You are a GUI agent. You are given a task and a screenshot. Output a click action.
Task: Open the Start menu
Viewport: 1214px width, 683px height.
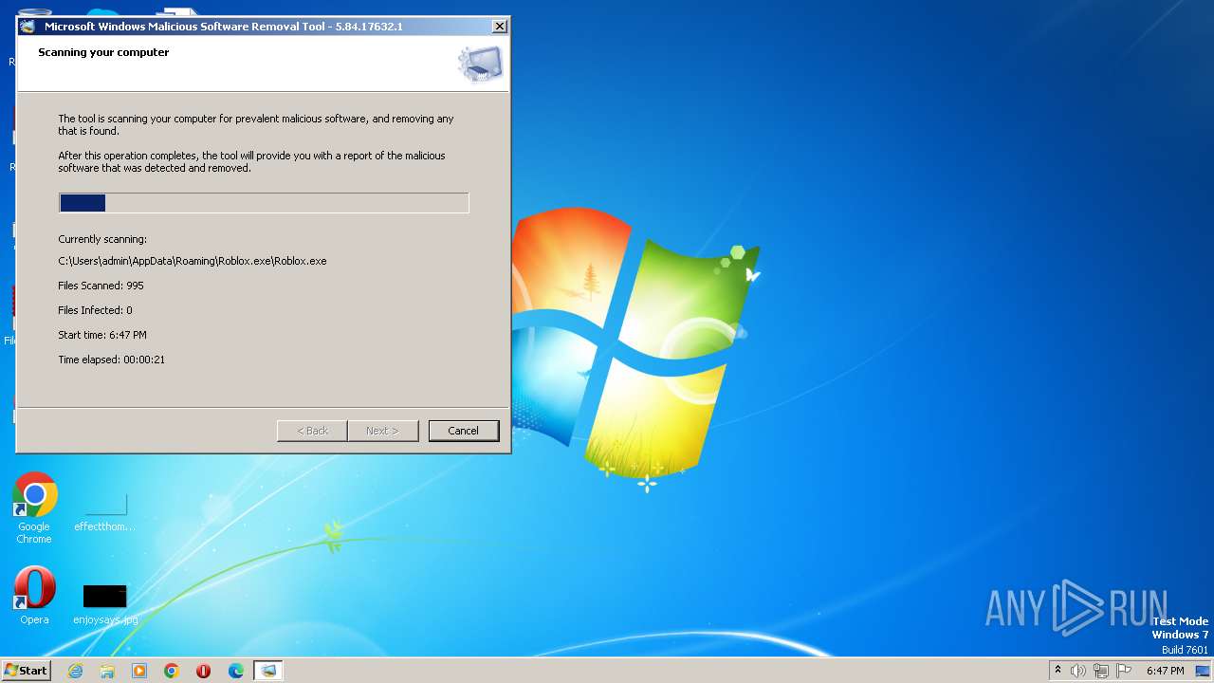click(26, 671)
